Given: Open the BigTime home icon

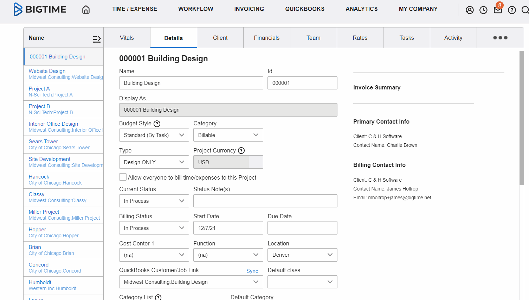Looking at the screenshot, I should (85, 10).
